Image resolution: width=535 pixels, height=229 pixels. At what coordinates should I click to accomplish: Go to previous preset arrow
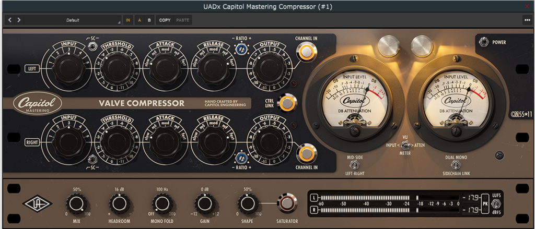(9, 20)
